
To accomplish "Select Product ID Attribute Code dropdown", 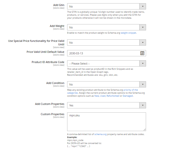I will (103, 64).
